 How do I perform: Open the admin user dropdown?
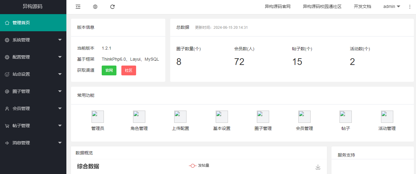[391, 7]
